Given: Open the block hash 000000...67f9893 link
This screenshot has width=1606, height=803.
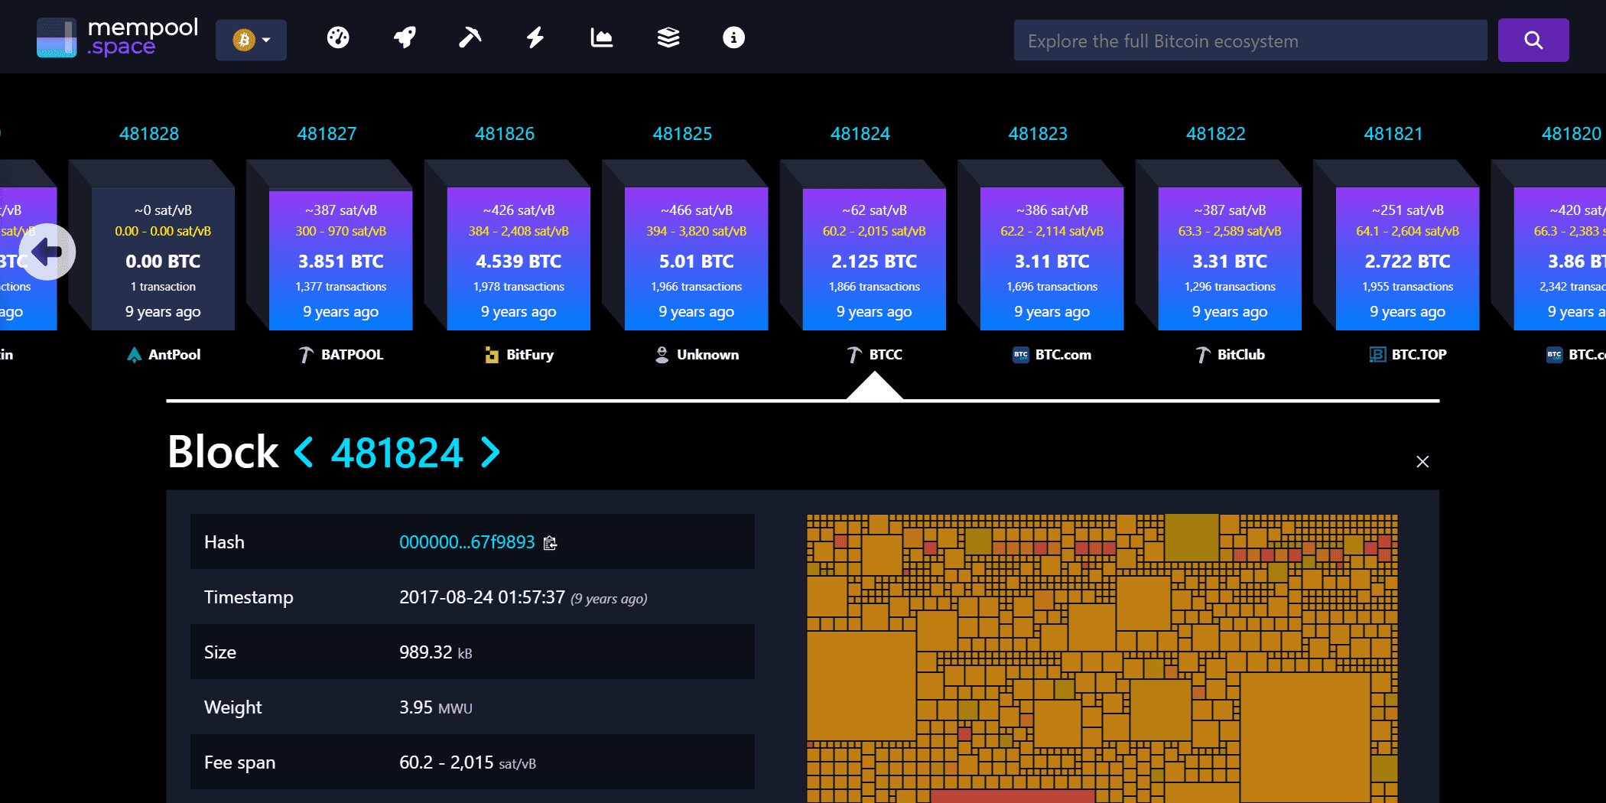Looking at the screenshot, I should [467, 542].
